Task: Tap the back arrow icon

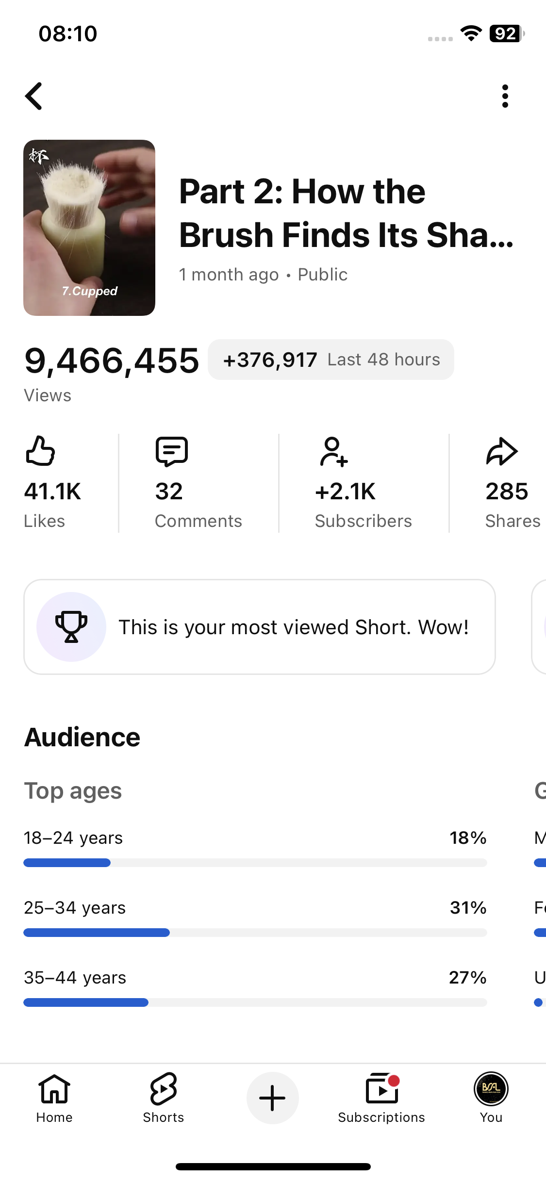Action: point(34,96)
